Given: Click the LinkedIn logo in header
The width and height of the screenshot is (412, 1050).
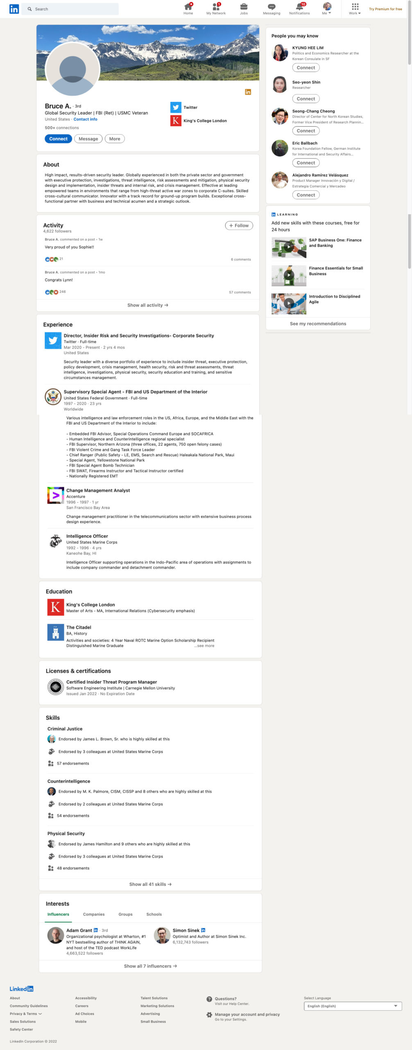Looking at the screenshot, I should click(x=14, y=9).
